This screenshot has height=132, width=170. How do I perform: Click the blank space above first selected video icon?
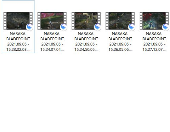(18, 6)
